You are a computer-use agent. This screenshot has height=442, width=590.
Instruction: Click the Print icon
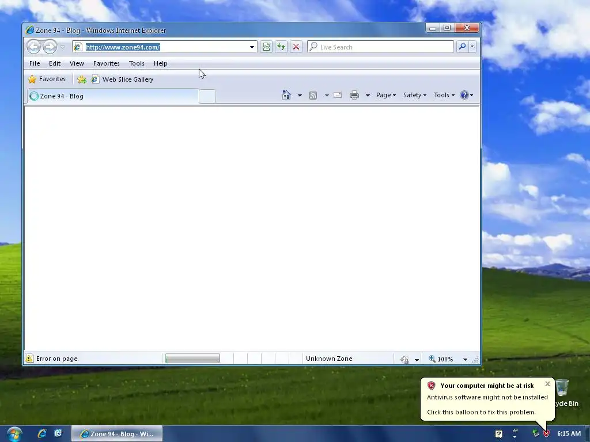[x=354, y=95]
